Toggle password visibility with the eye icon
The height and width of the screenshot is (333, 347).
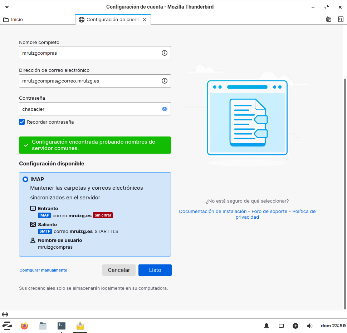165,109
